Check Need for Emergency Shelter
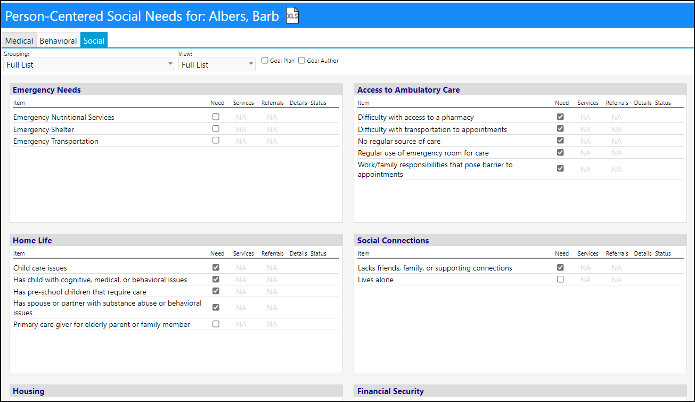Viewport: 695px width, 402px height. (x=216, y=128)
